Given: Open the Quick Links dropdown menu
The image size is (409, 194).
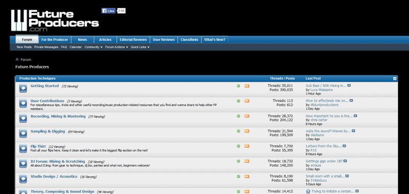Looking at the screenshot, I should pyautogui.click(x=140, y=47).
